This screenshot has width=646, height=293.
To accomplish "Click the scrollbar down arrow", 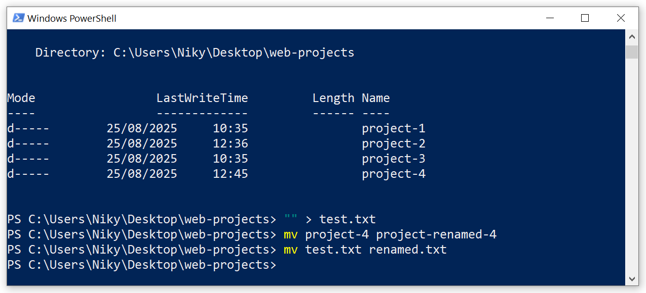I will [632, 278].
